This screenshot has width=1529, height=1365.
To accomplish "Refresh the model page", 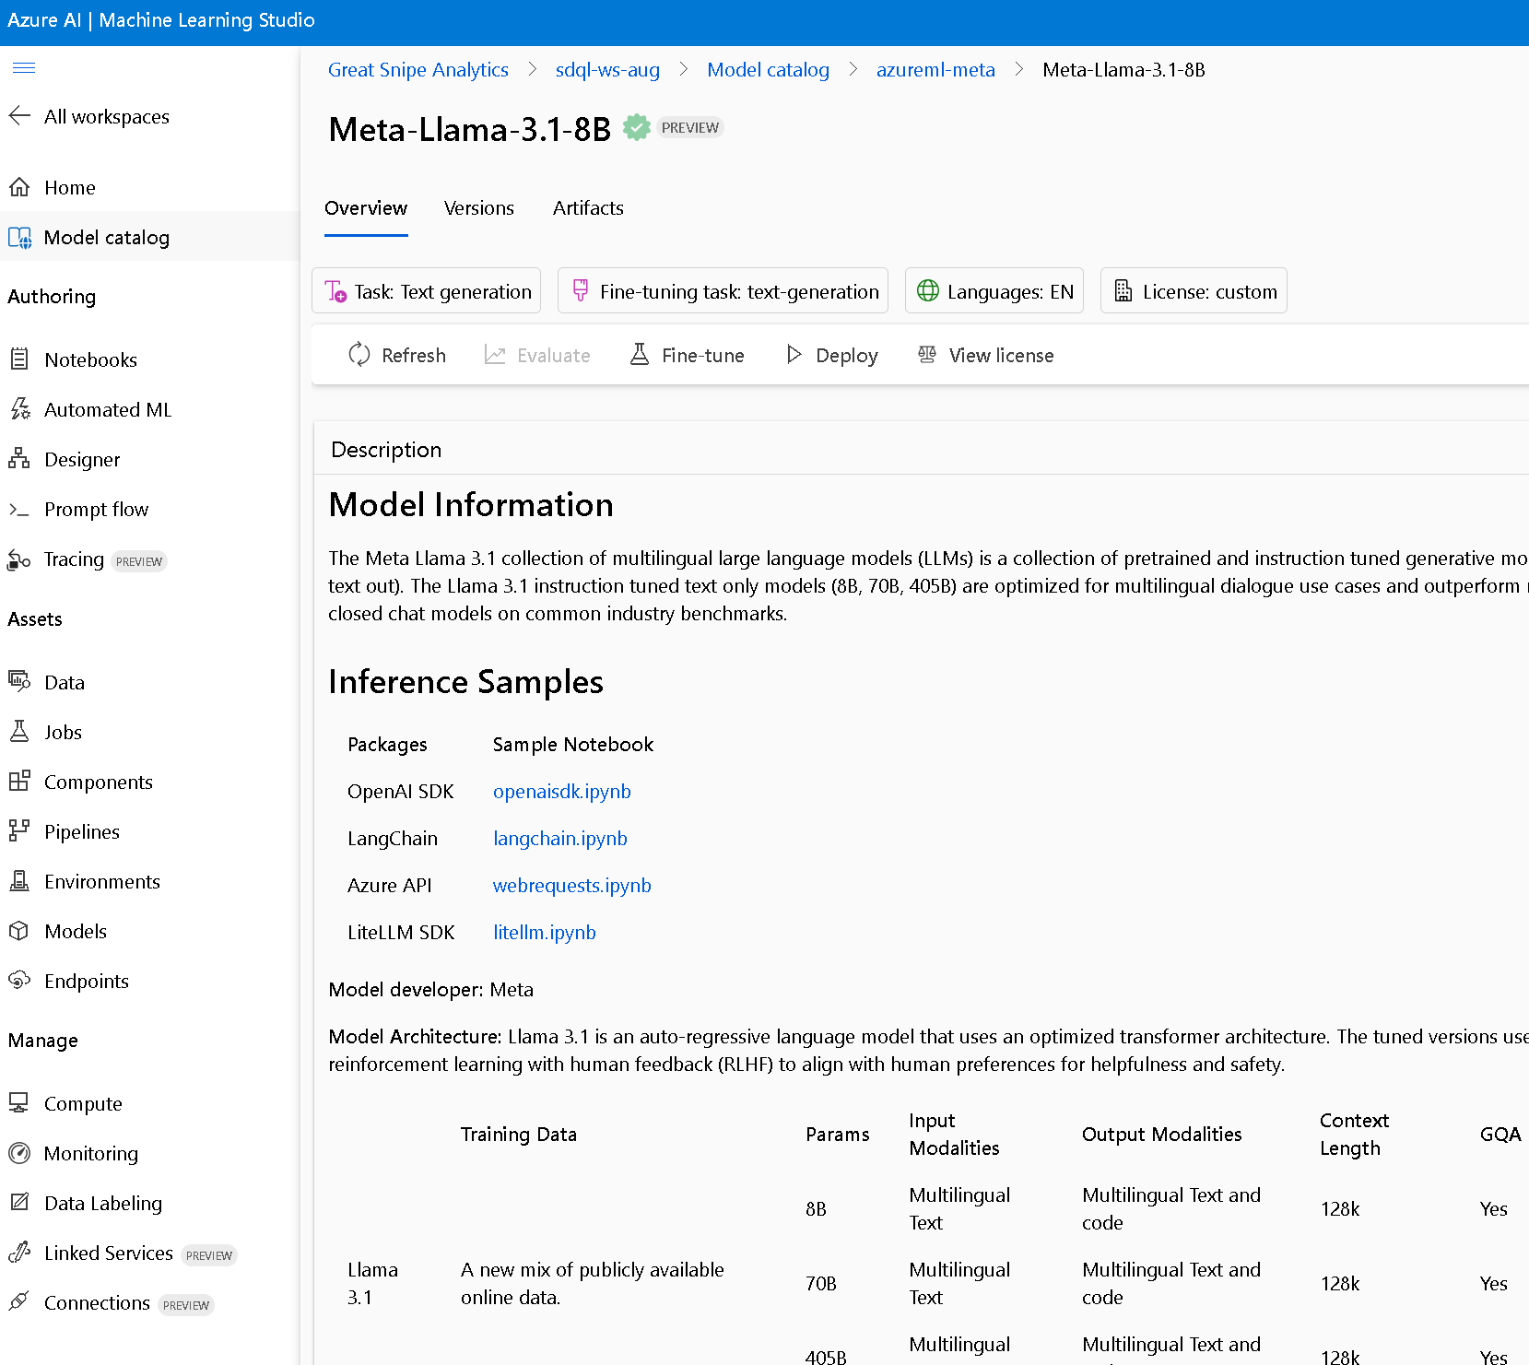I will click(397, 355).
